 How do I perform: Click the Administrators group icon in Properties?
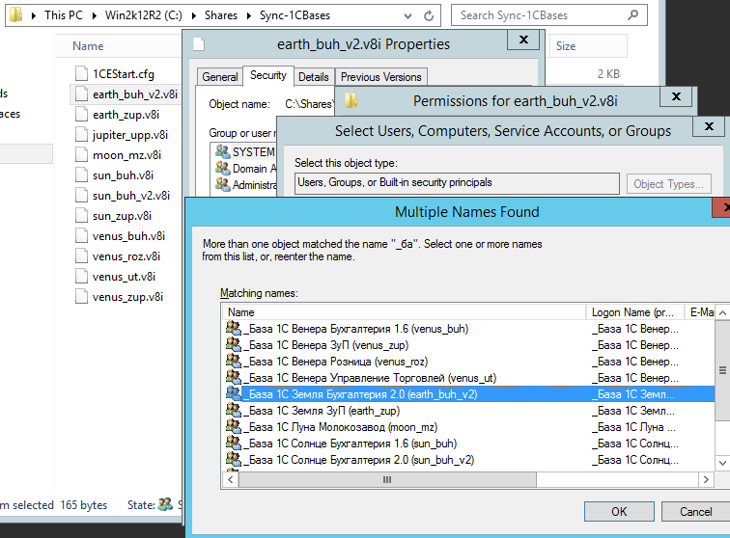(223, 184)
